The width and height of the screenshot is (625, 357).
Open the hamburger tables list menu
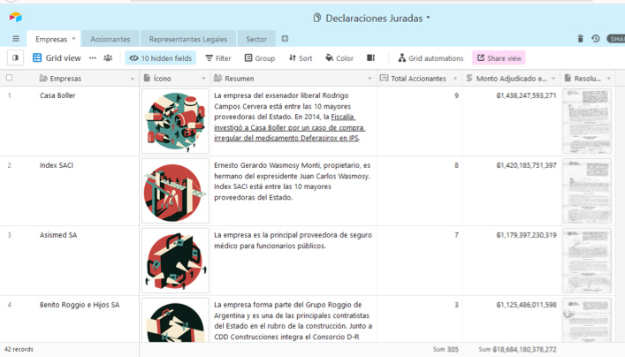click(15, 39)
